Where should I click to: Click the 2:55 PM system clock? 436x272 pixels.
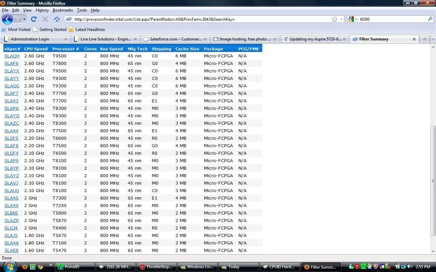pos(423,267)
